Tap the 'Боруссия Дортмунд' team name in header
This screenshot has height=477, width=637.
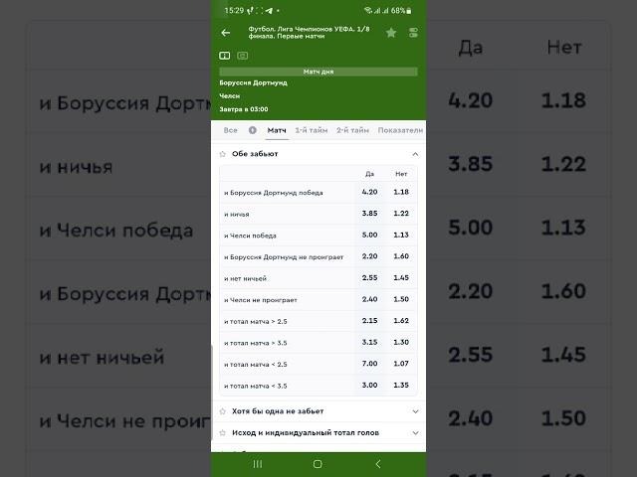pyautogui.click(x=253, y=82)
